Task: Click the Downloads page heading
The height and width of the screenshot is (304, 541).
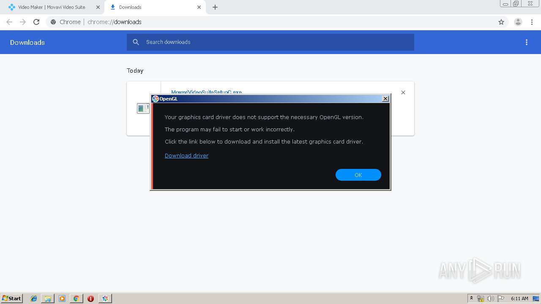Action: (x=27, y=42)
